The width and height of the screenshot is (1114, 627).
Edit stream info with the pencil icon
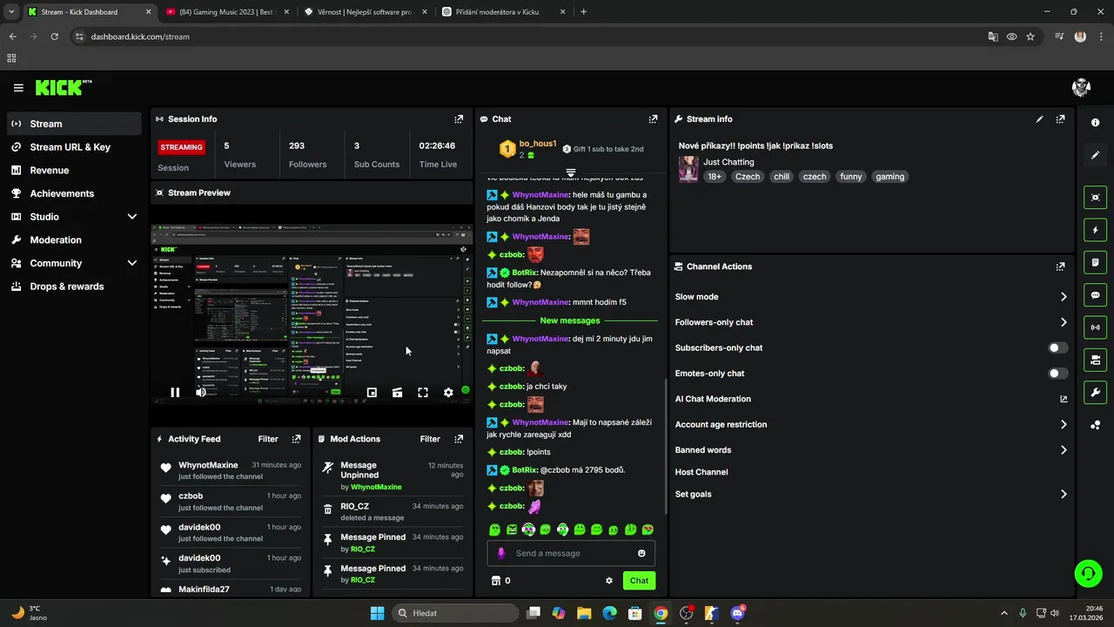1039,119
